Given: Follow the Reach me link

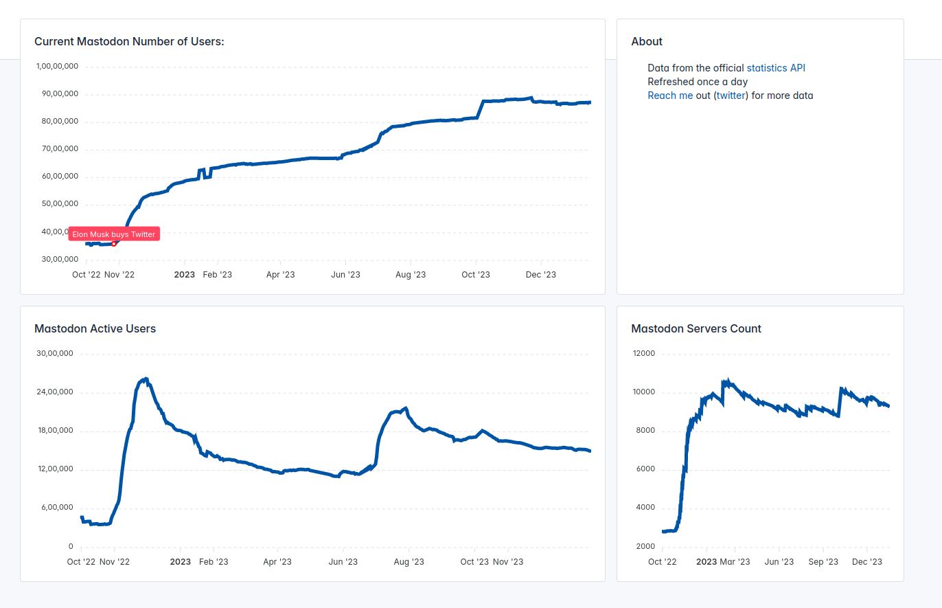Looking at the screenshot, I should (670, 95).
